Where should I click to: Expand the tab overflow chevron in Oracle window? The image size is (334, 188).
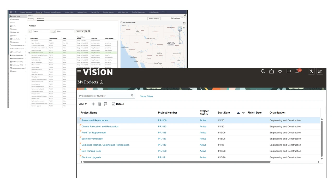(163, 12)
